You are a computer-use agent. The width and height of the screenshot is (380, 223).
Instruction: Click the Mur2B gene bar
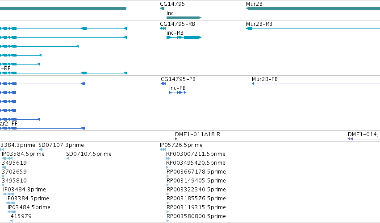[x=313, y=9]
